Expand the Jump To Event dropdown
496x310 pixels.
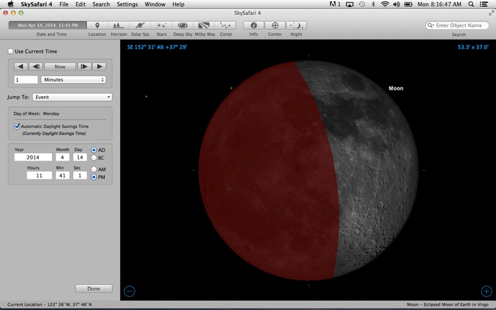tap(72, 97)
